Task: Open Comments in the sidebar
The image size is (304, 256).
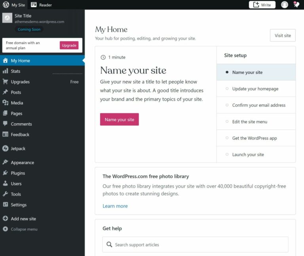Action: [x=42, y=124]
